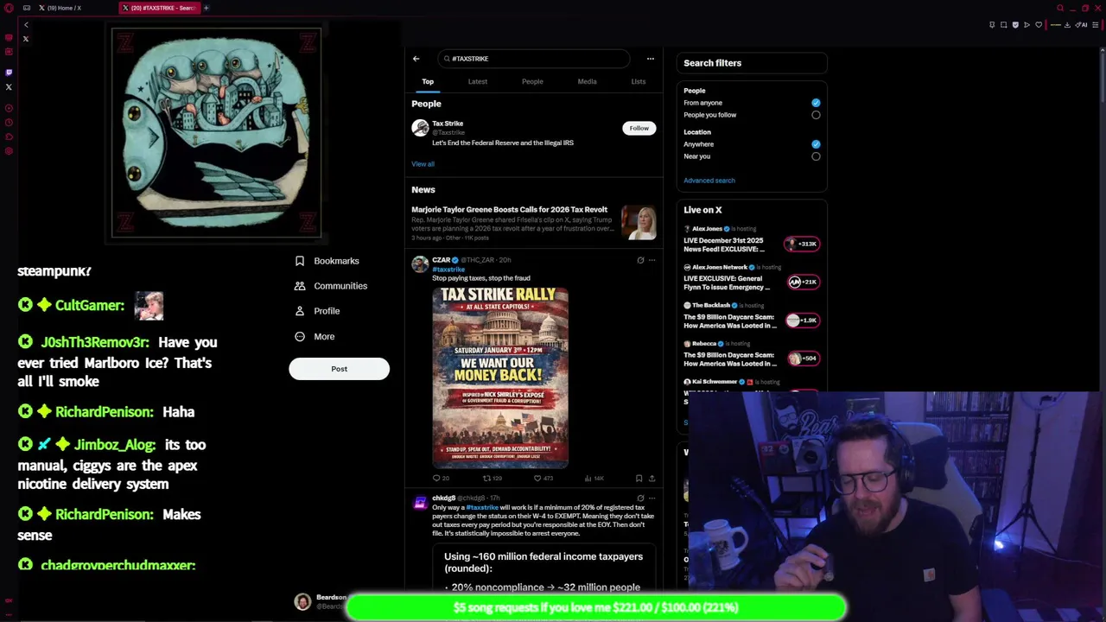1106x622 pixels.
Task: Open Communities in the X sidebar
Action: 331,286
